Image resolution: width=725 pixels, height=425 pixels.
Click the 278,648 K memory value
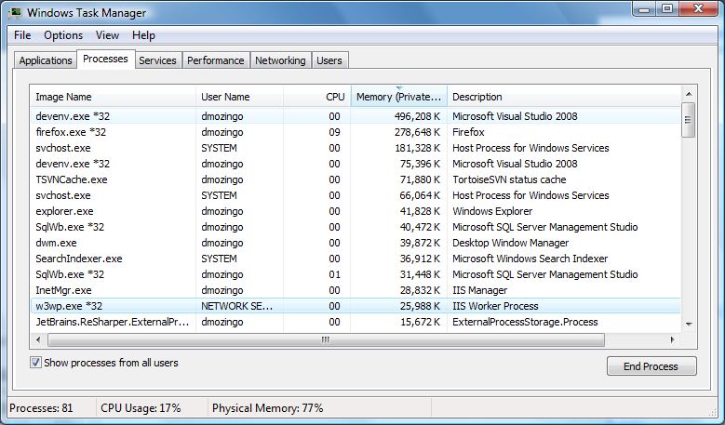tap(417, 132)
